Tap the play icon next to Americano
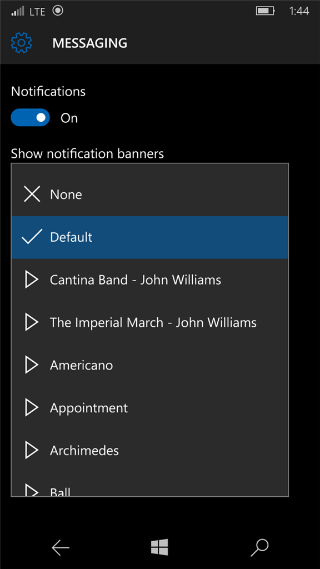Image resolution: width=320 pixels, height=569 pixels. 32,365
